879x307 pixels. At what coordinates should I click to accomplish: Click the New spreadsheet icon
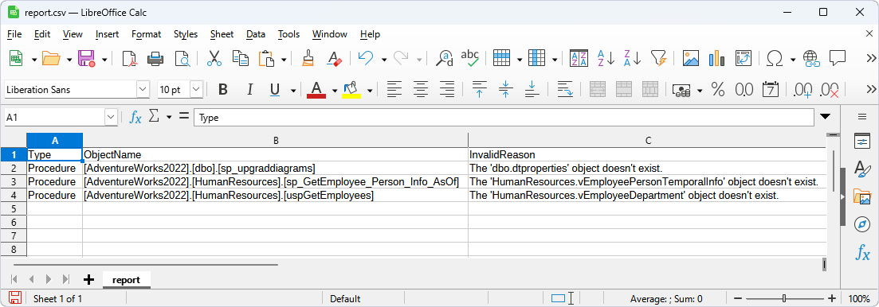tap(16, 58)
